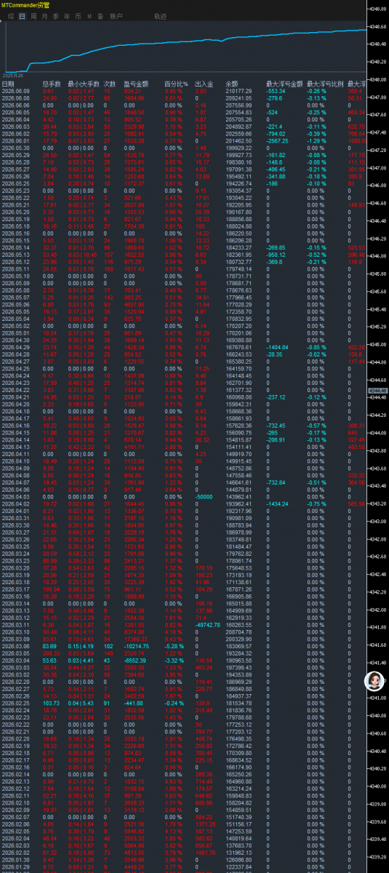Click the 2025.11.26 chart start date label
The image size is (389, 873).
click(x=14, y=74)
